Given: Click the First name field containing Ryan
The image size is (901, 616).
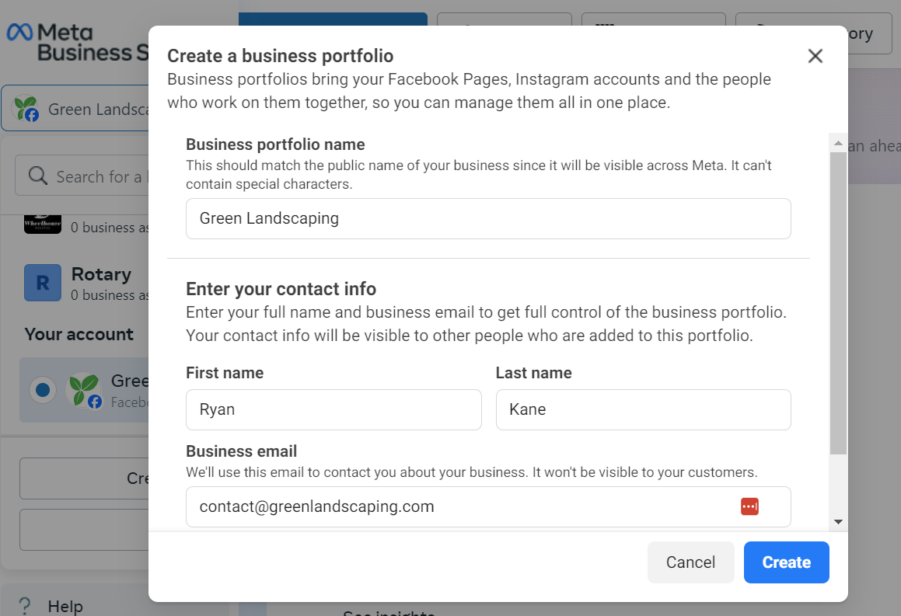Looking at the screenshot, I should click(x=334, y=409).
